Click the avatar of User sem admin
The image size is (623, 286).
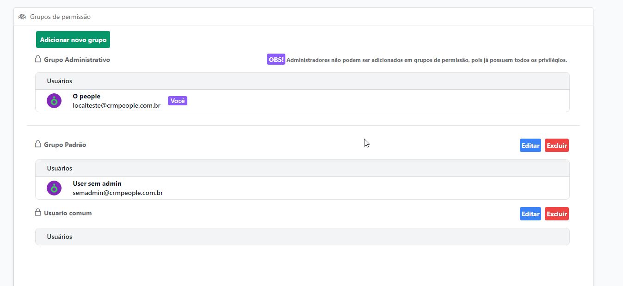point(54,188)
